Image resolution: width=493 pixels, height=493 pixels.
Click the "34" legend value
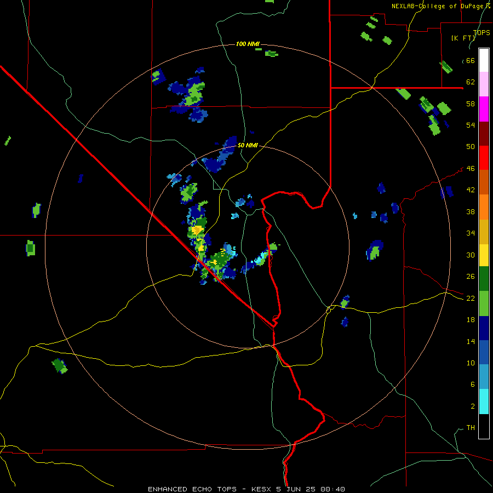(x=471, y=233)
